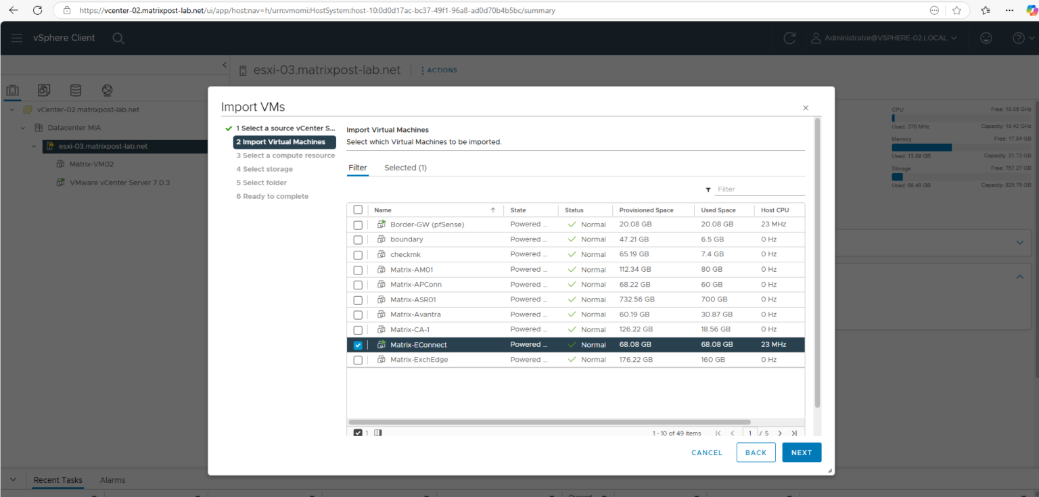
Task: Open the ACTIONS menu for esxi-03
Action: [438, 70]
